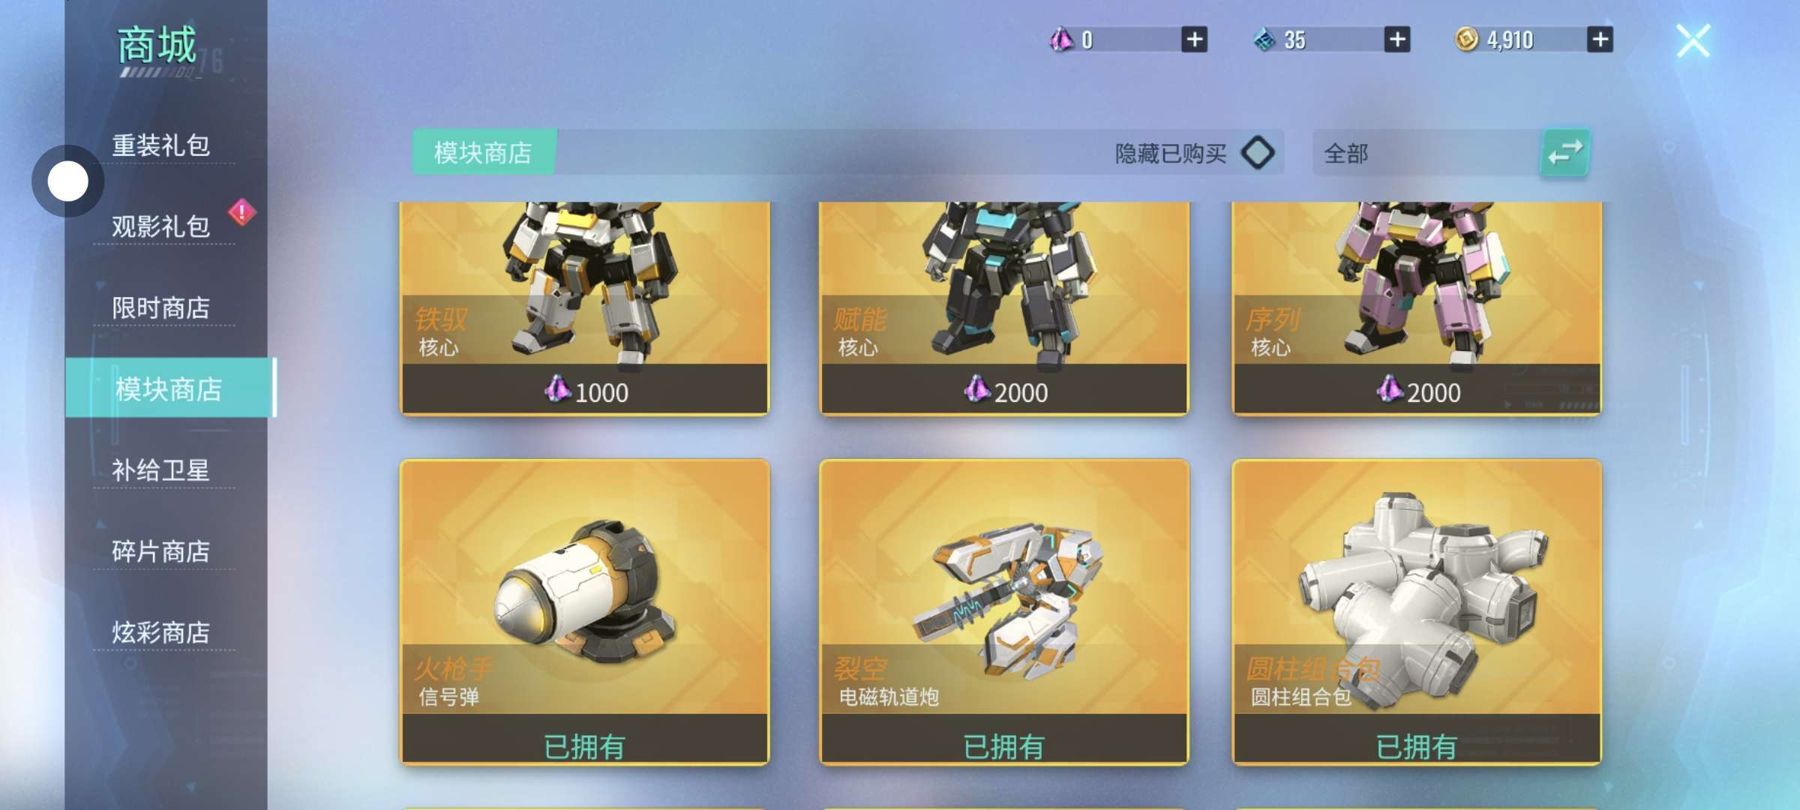Image resolution: width=1800 pixels, height=810 pixels.
Task: Add more gold coins
Action: [x=1600, y=39]
